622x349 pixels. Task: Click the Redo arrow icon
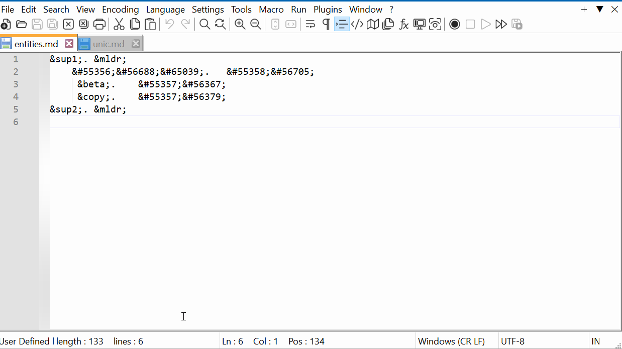[185, 24]
